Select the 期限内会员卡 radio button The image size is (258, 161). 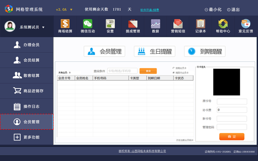pos(174,73)
